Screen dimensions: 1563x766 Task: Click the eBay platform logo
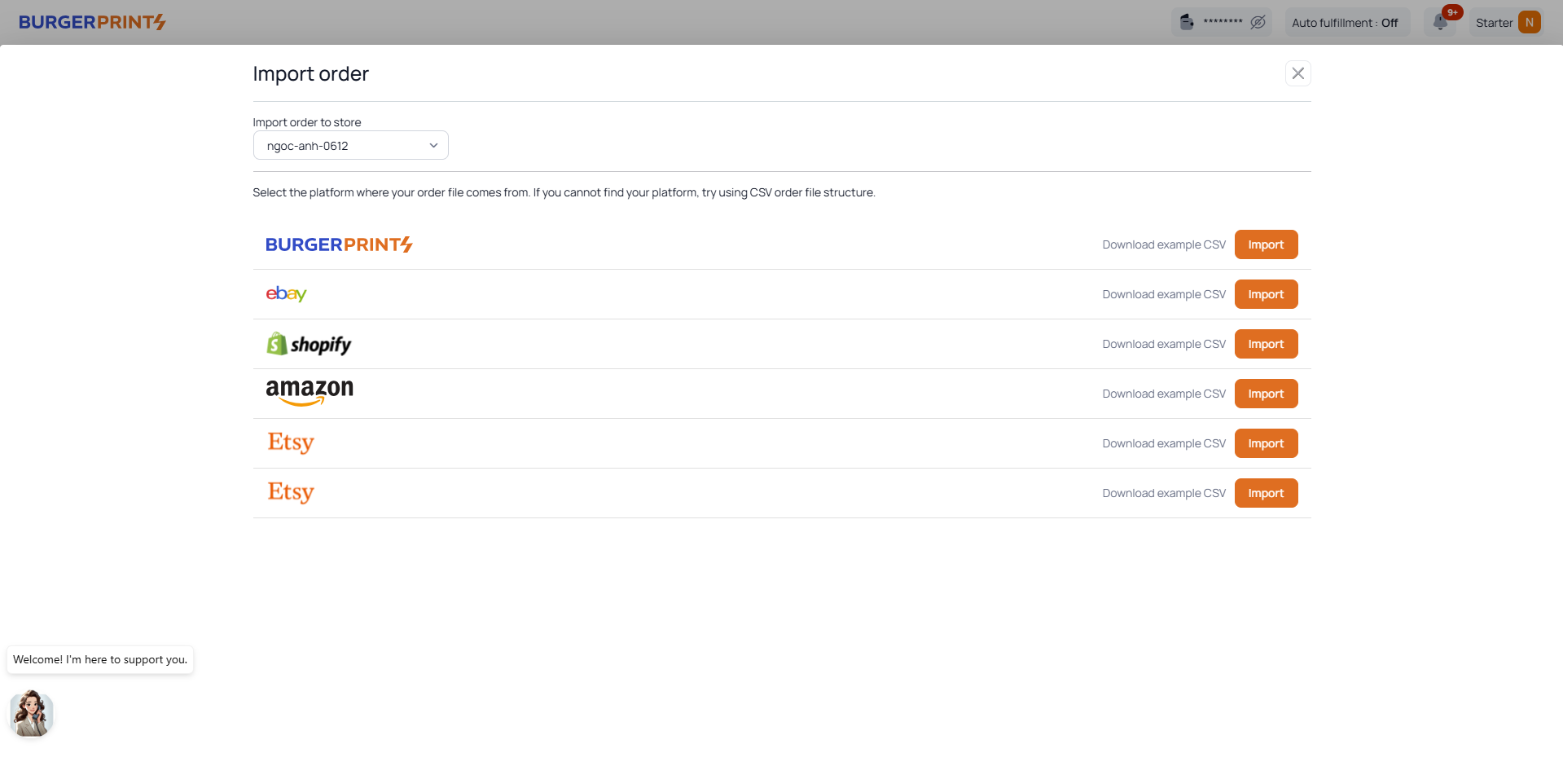coord(286,294)
